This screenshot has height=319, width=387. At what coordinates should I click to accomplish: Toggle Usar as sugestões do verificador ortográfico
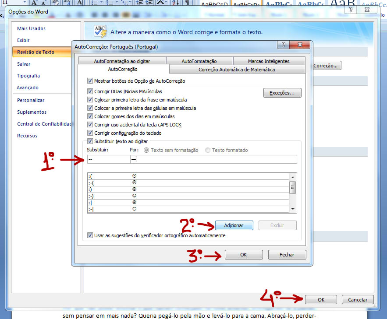pyautogui.click(x=90, y=235)
